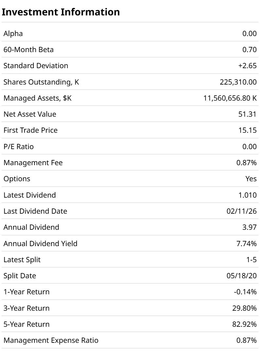This screenshot has width=270, height=351.
Task: Click the Net Asset Value figure 51.31
Action: point(247,114)
